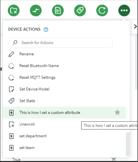The image size is (138, 162).
Task: Click the refresh toolbar button
Action: 102,10
